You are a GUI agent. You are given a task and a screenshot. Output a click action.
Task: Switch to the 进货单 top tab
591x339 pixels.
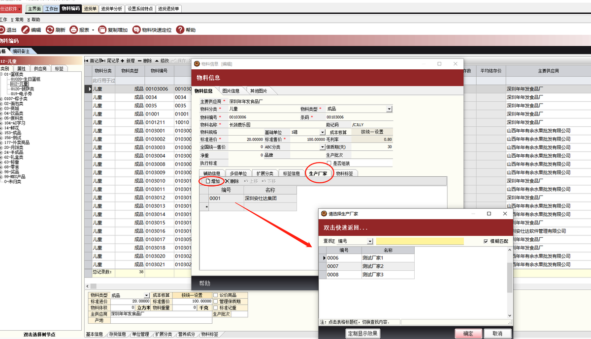click(90, 8)
